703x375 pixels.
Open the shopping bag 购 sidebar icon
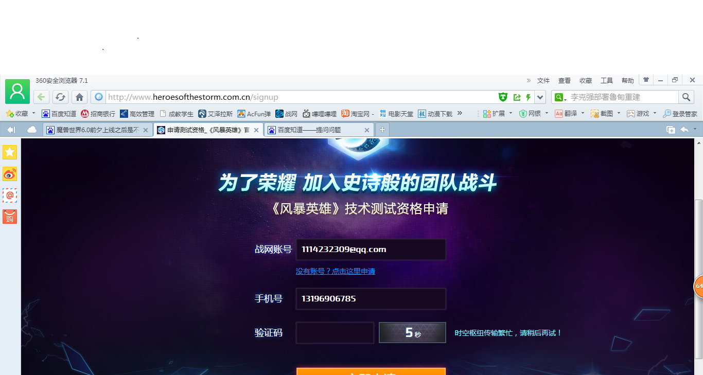[10, 217]
